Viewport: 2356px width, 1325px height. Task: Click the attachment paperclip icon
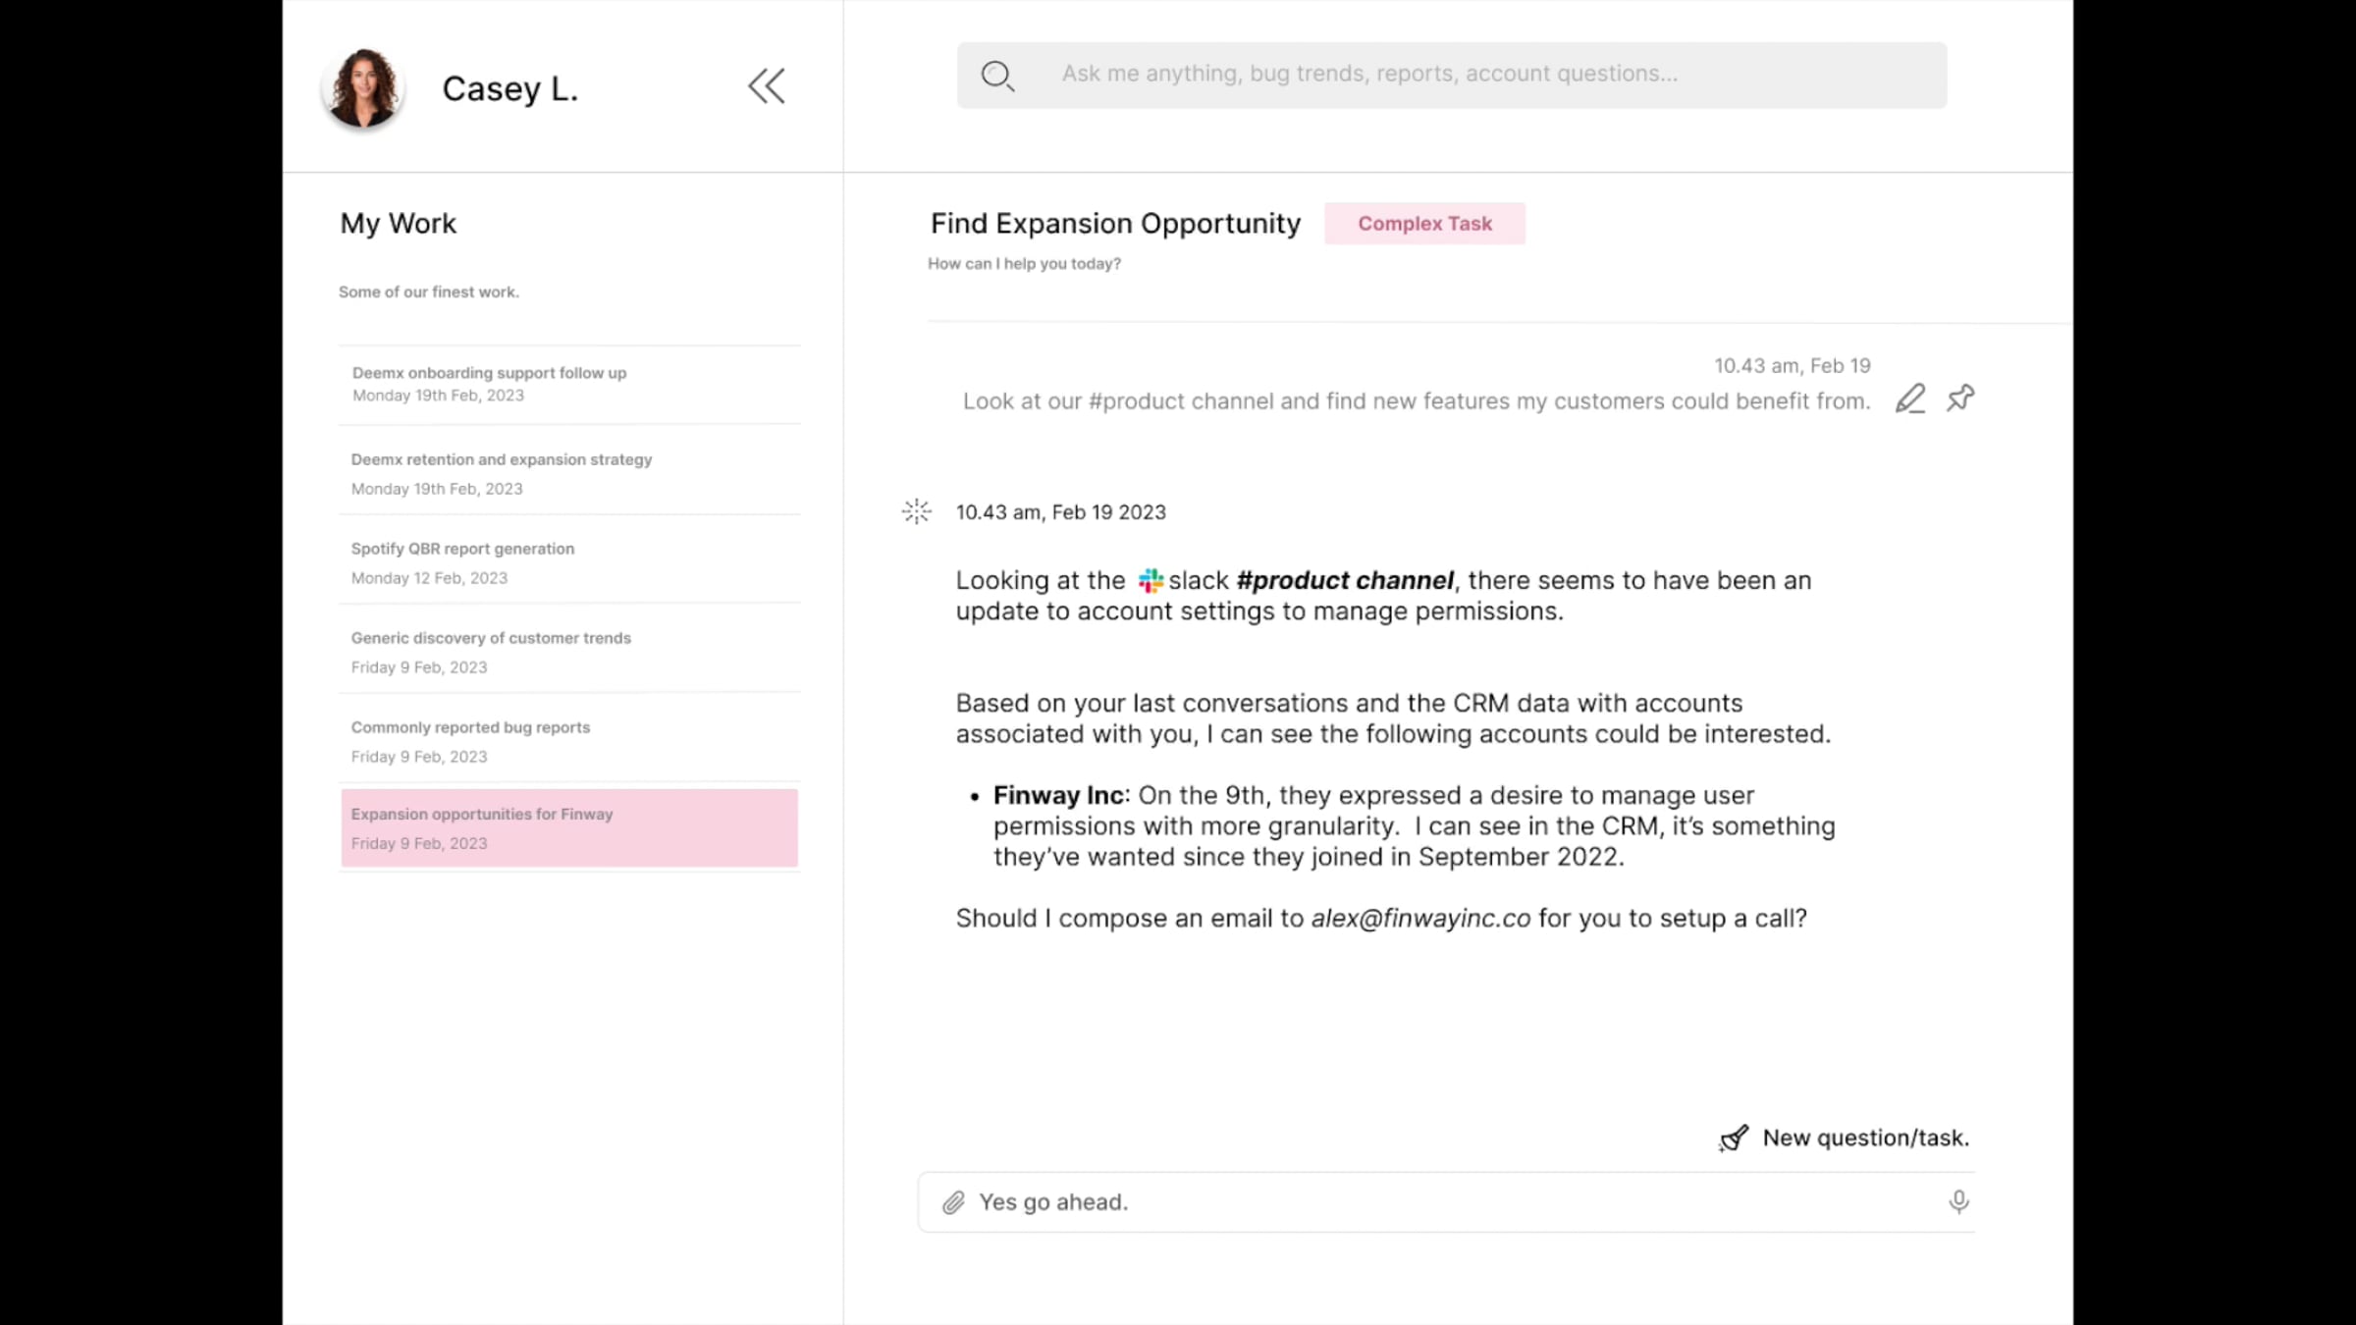pyautogui.click(x=953, y=1202)
